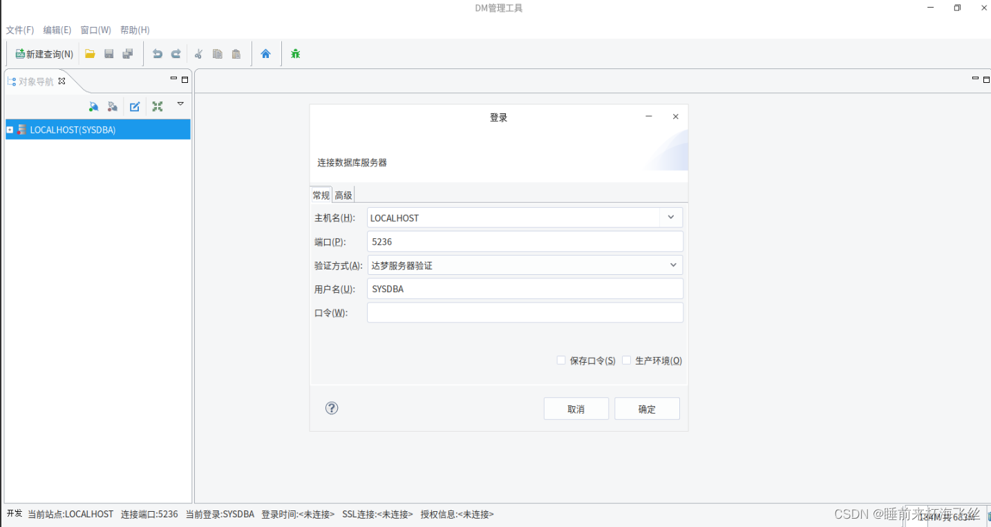Click status bar text 当前站点:LOCALHOST
Screen dimensions: 991x527
70,515
